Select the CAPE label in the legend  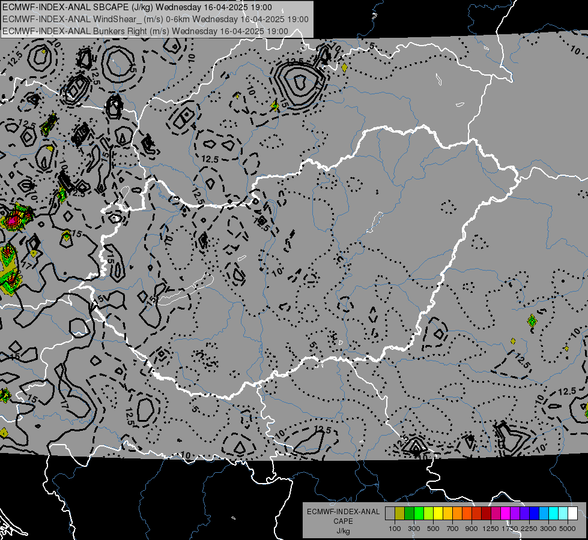point(343,521)
